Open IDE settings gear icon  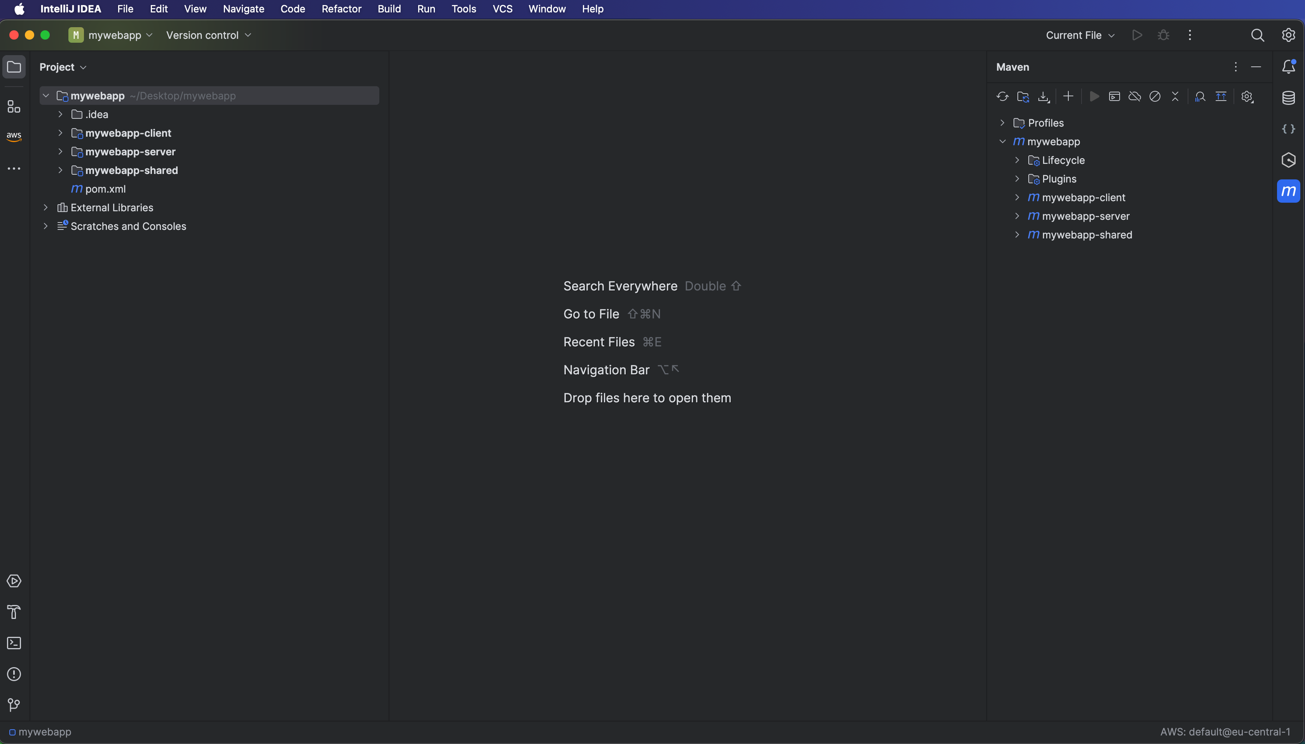pos(1289,35)
